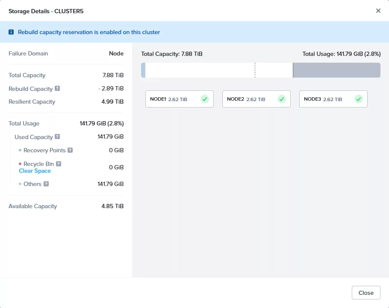The height and width of the screenshot is (308, 389).
Task: Click NODE3 green checkmark status icon
Action: point(358,99)
